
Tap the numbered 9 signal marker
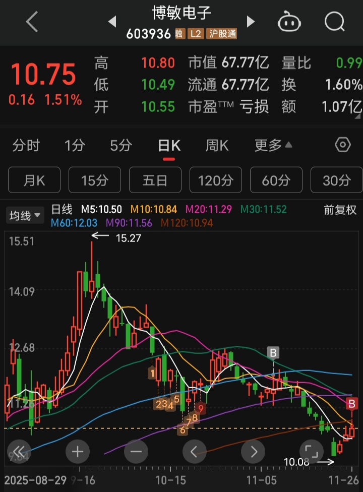(201, 408)
